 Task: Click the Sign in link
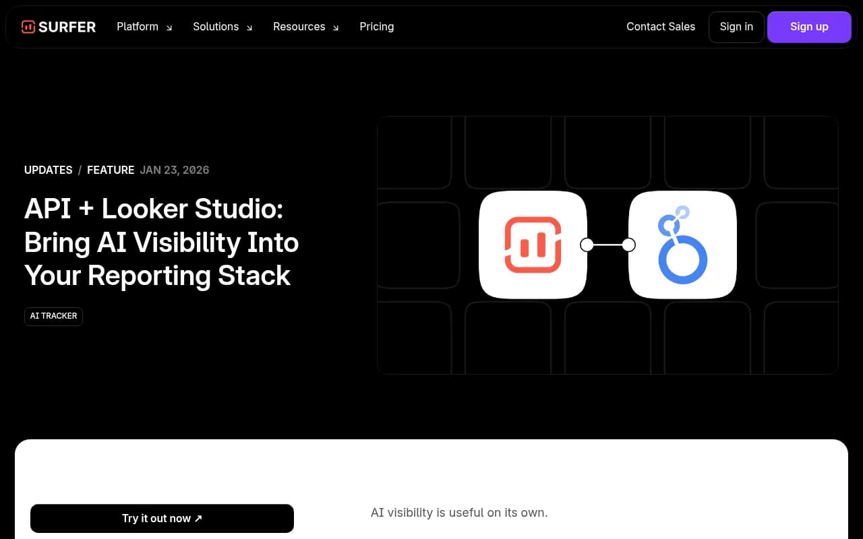(736, 27)
